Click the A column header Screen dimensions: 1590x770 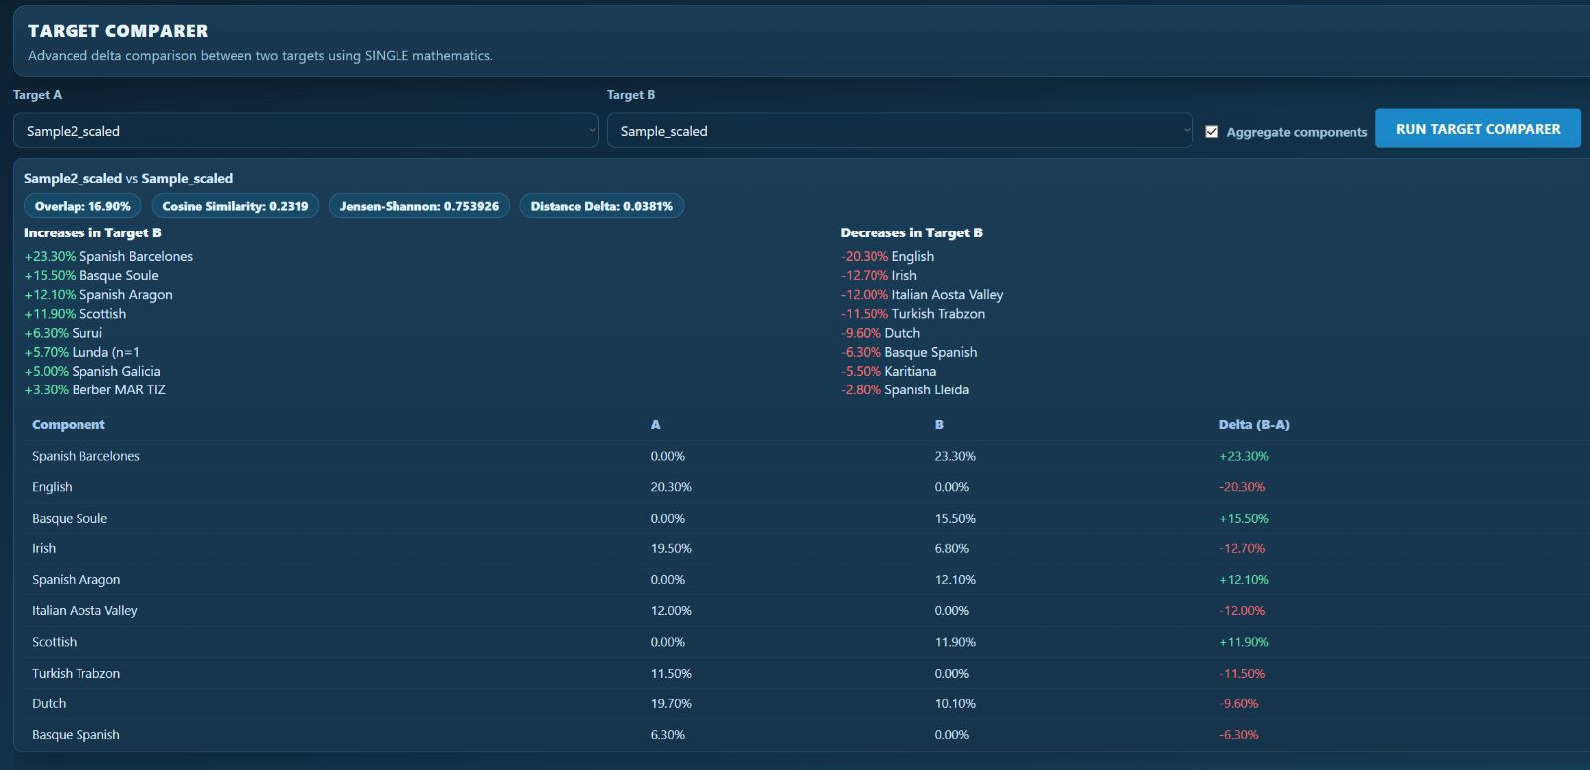(x=655, y=425)
